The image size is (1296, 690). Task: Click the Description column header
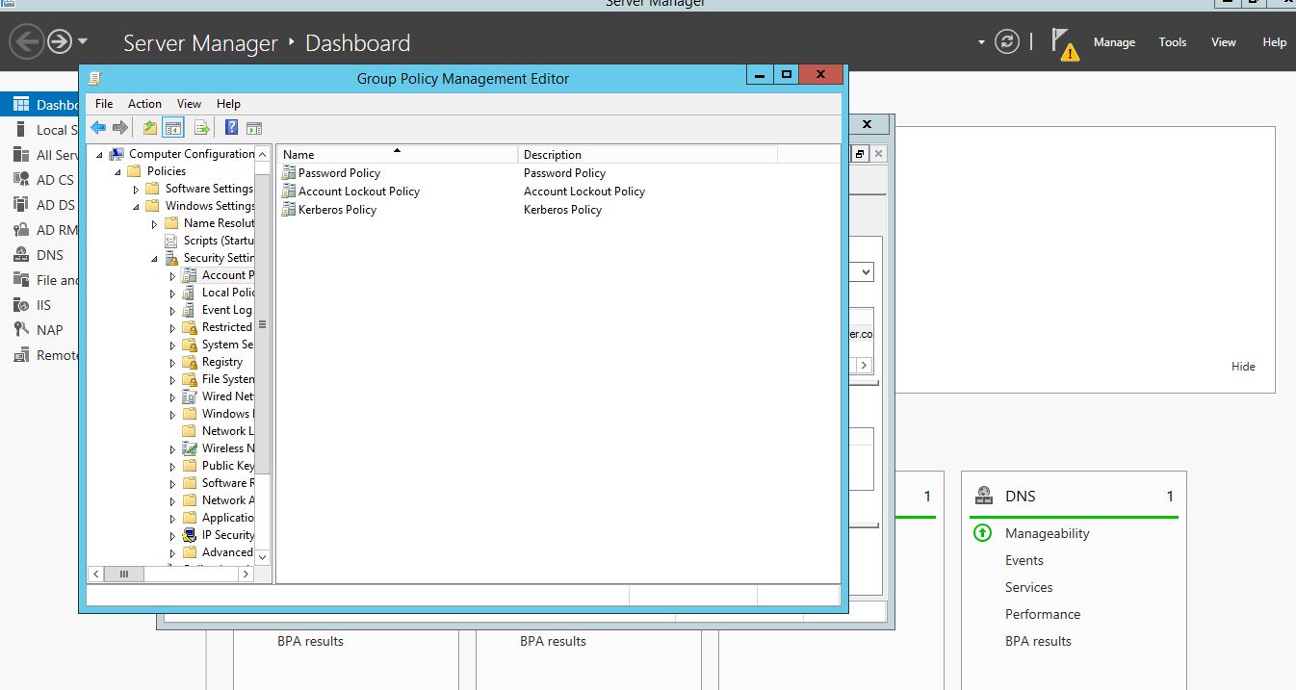click(x=647, y=154)
